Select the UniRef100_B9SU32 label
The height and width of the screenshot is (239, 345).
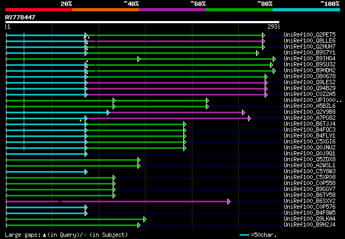309,65
